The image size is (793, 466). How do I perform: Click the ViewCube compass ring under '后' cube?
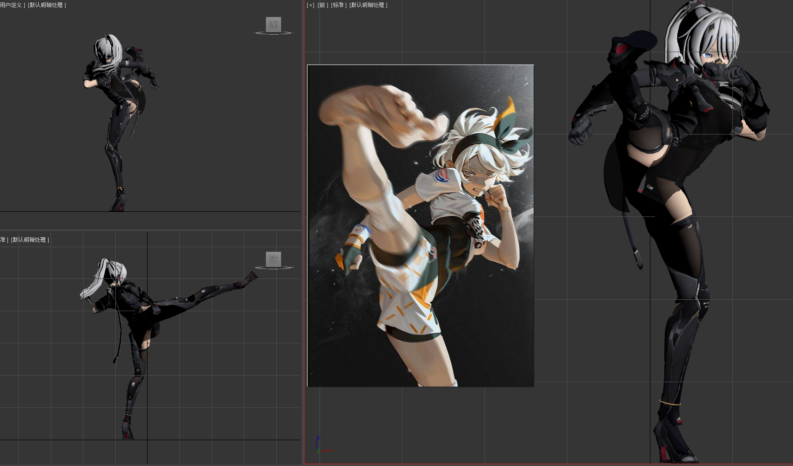point(273,33)
